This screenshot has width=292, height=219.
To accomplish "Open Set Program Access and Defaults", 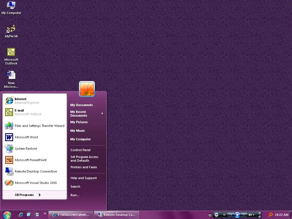I will [x=84, y=159].
